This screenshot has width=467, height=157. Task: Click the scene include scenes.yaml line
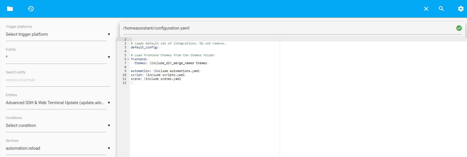(156, 79)
